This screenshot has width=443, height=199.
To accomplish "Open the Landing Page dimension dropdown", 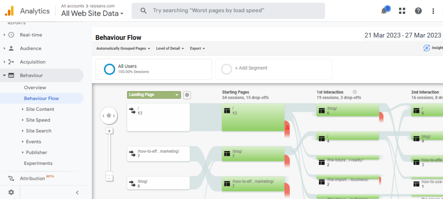I will pos(154,95).
